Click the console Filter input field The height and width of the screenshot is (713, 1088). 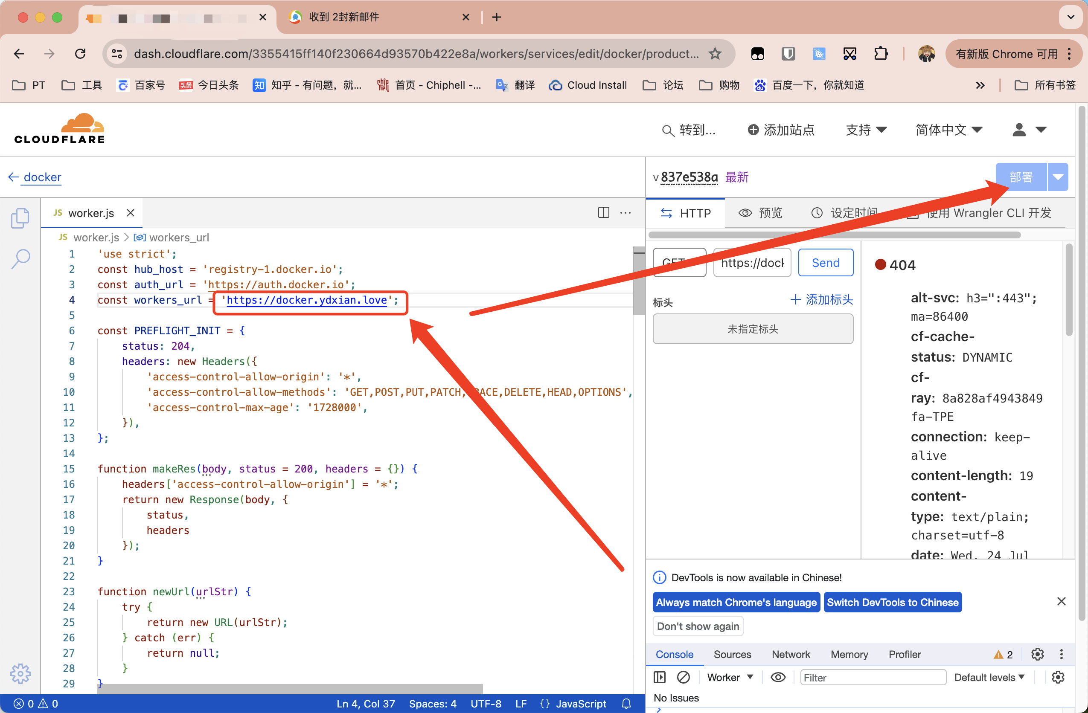873,677
